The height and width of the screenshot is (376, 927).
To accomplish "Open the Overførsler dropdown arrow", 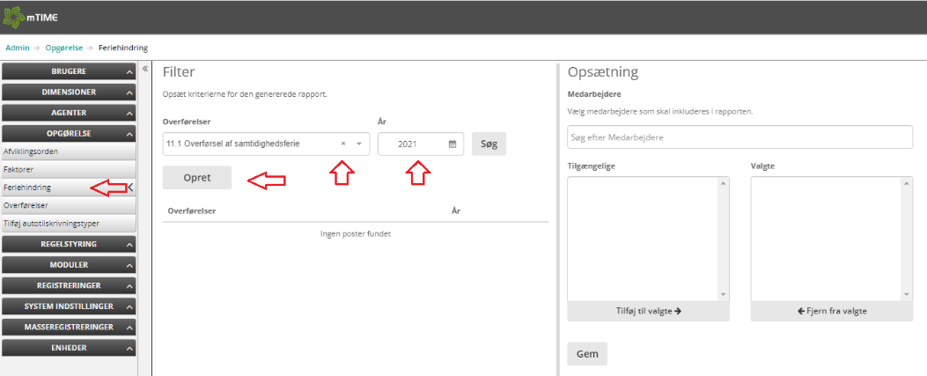I will [x=359, y=144].
